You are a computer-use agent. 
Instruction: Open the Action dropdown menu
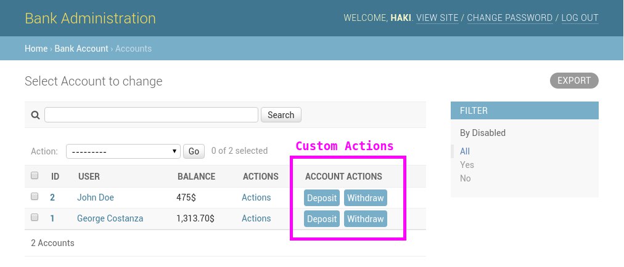[123, 151]
